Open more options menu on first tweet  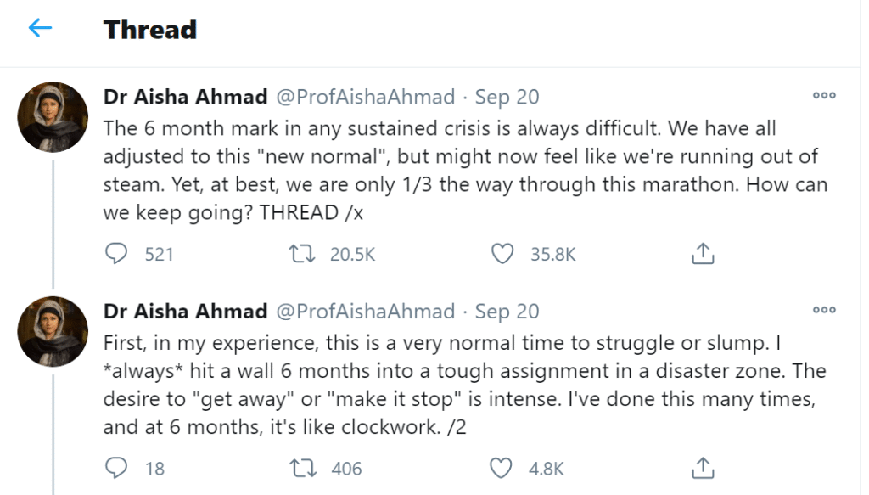point(824,96)
